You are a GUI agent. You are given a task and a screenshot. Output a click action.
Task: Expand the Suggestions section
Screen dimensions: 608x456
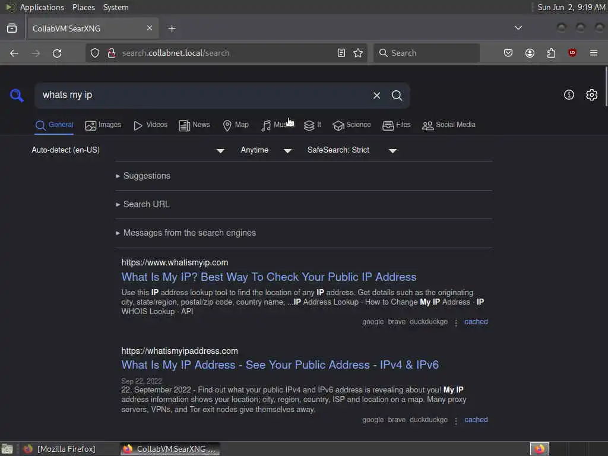pyautogui.click(x=143, y=176)
